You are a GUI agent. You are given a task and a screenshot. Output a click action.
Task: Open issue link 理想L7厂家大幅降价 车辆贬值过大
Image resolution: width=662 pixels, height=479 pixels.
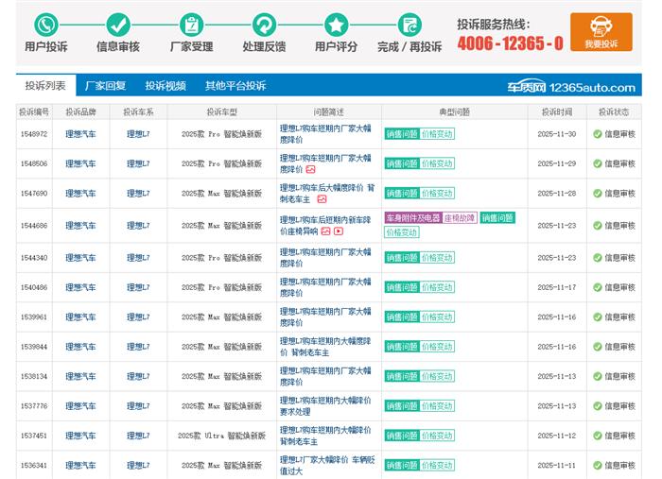(327, 465)
